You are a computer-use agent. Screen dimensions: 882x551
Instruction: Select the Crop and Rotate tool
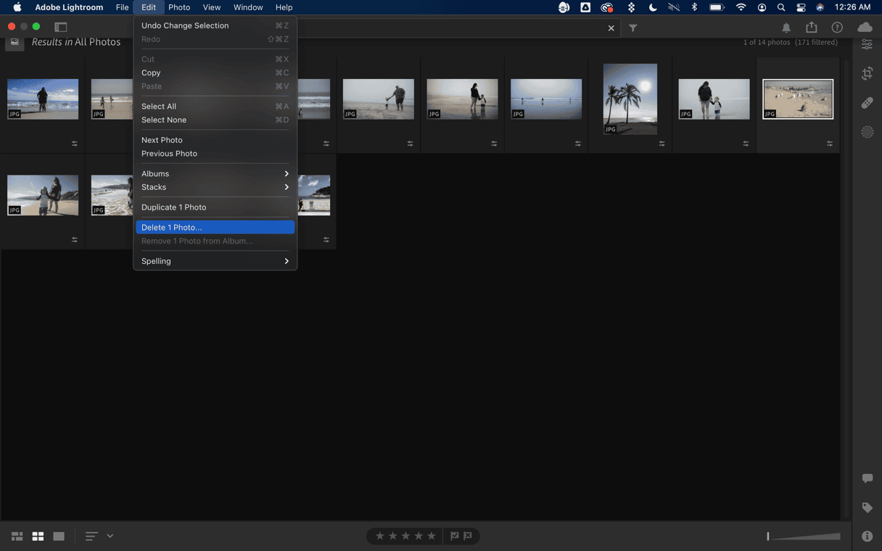pos(867,73)
